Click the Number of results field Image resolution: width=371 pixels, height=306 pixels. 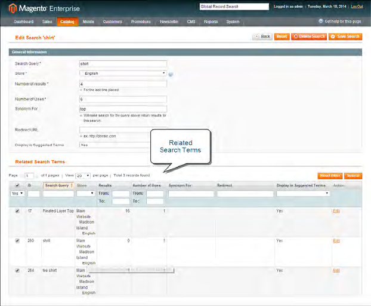point(123,84)
